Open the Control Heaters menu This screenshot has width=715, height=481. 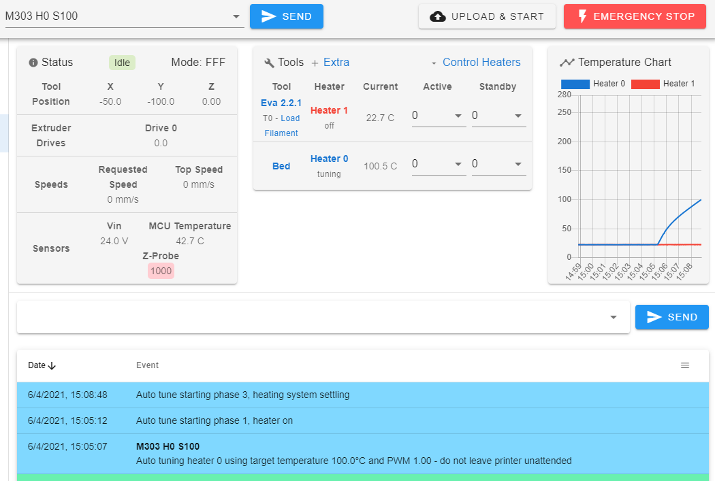click(475, 63)
